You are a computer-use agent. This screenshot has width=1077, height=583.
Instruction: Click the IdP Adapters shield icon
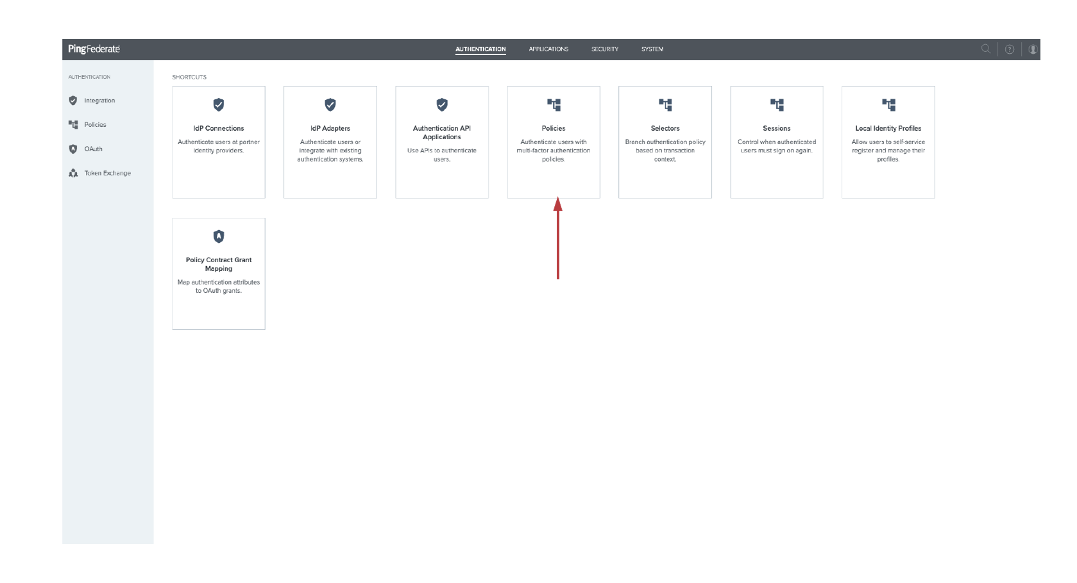[x=330, y=104]
